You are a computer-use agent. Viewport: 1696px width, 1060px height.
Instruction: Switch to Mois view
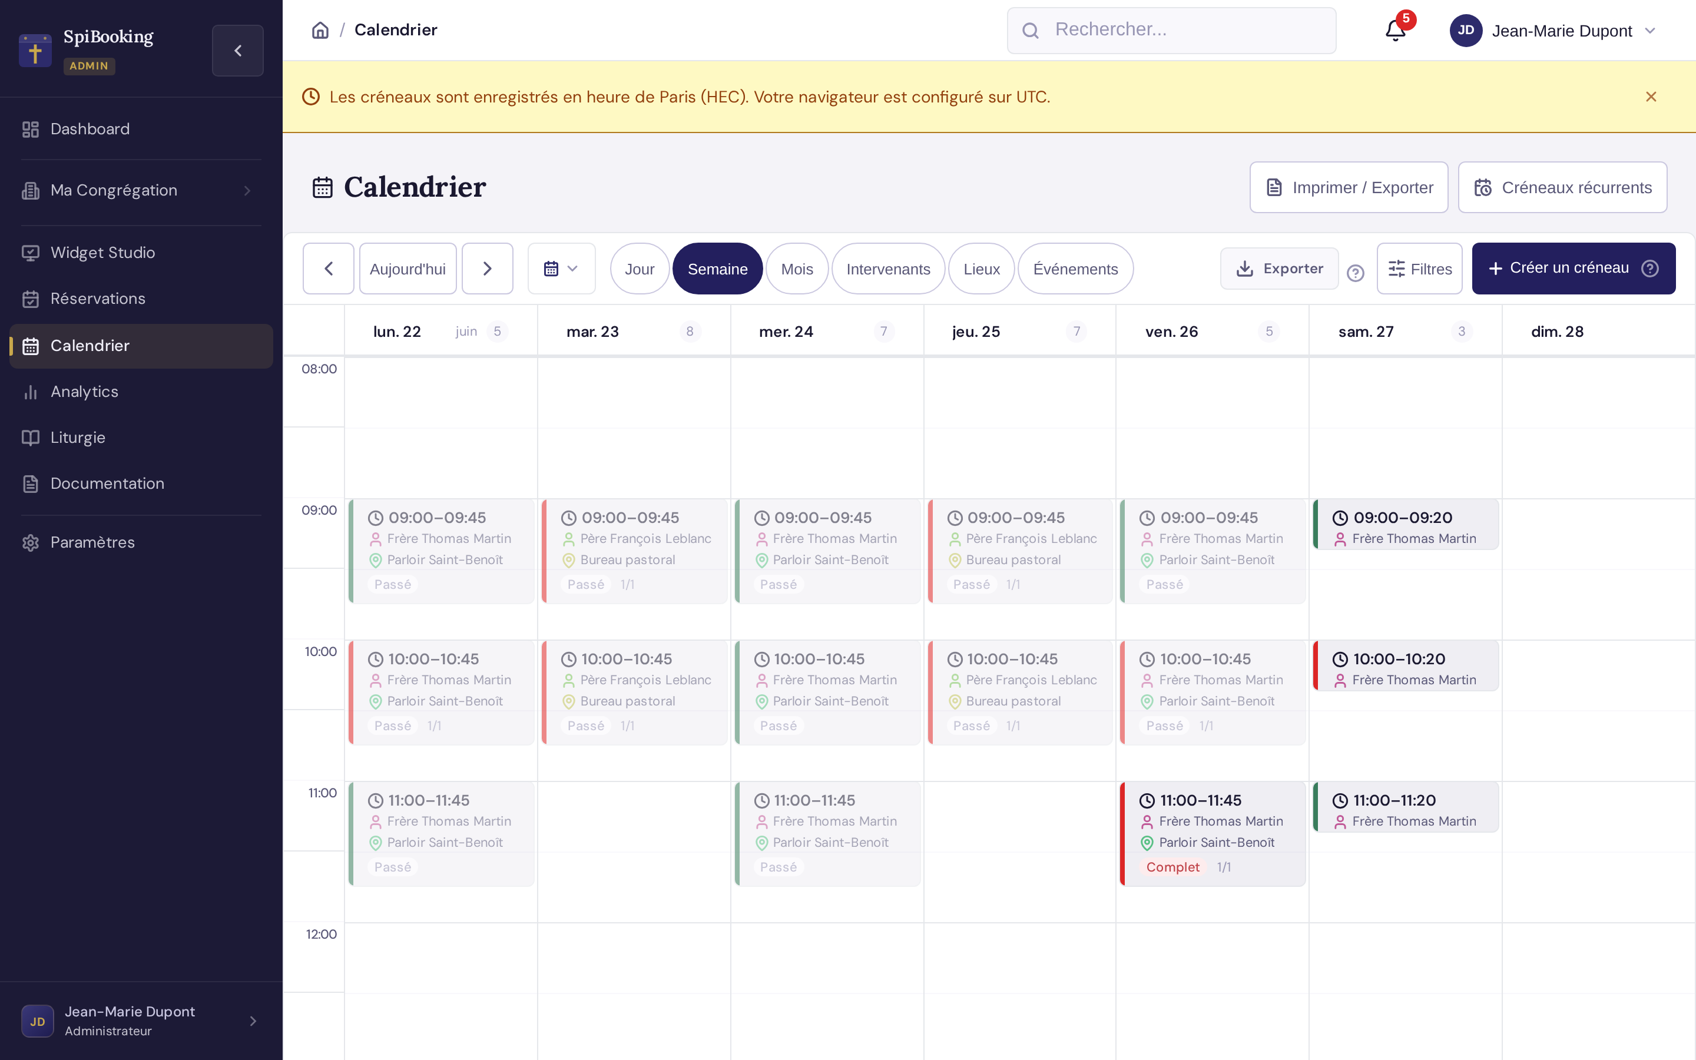pos(797,269)
